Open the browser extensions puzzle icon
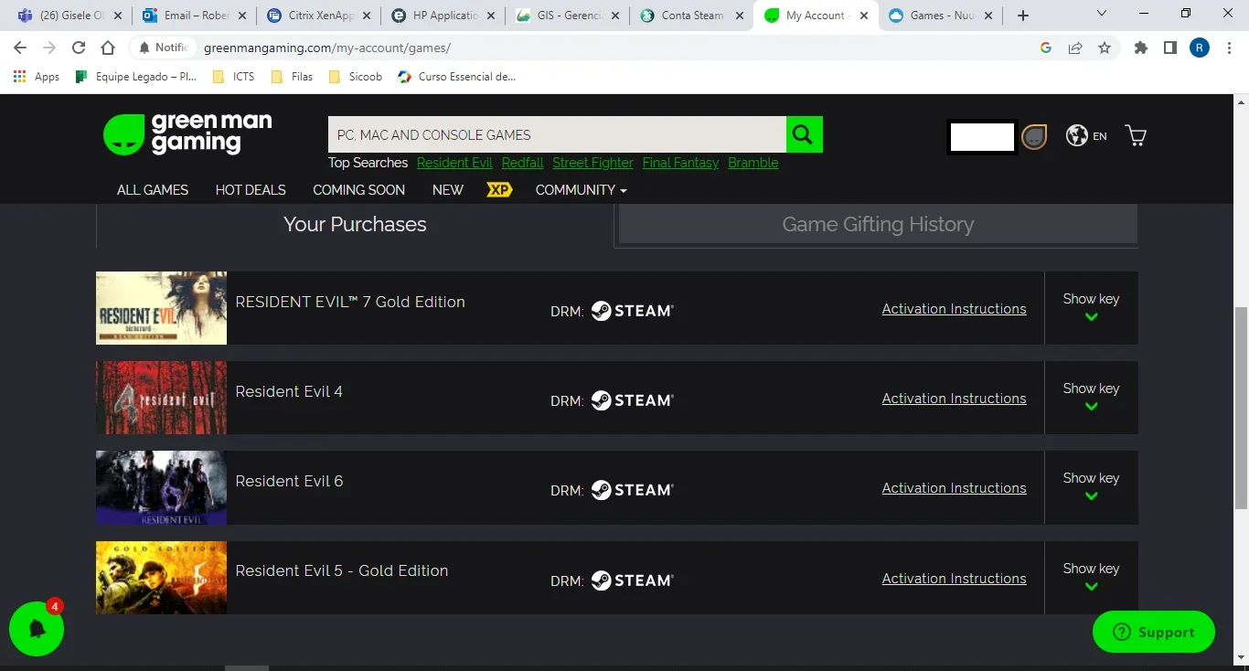Image resolution: width=1249 pixels, height=671 pixels. tap(1141, 48)
